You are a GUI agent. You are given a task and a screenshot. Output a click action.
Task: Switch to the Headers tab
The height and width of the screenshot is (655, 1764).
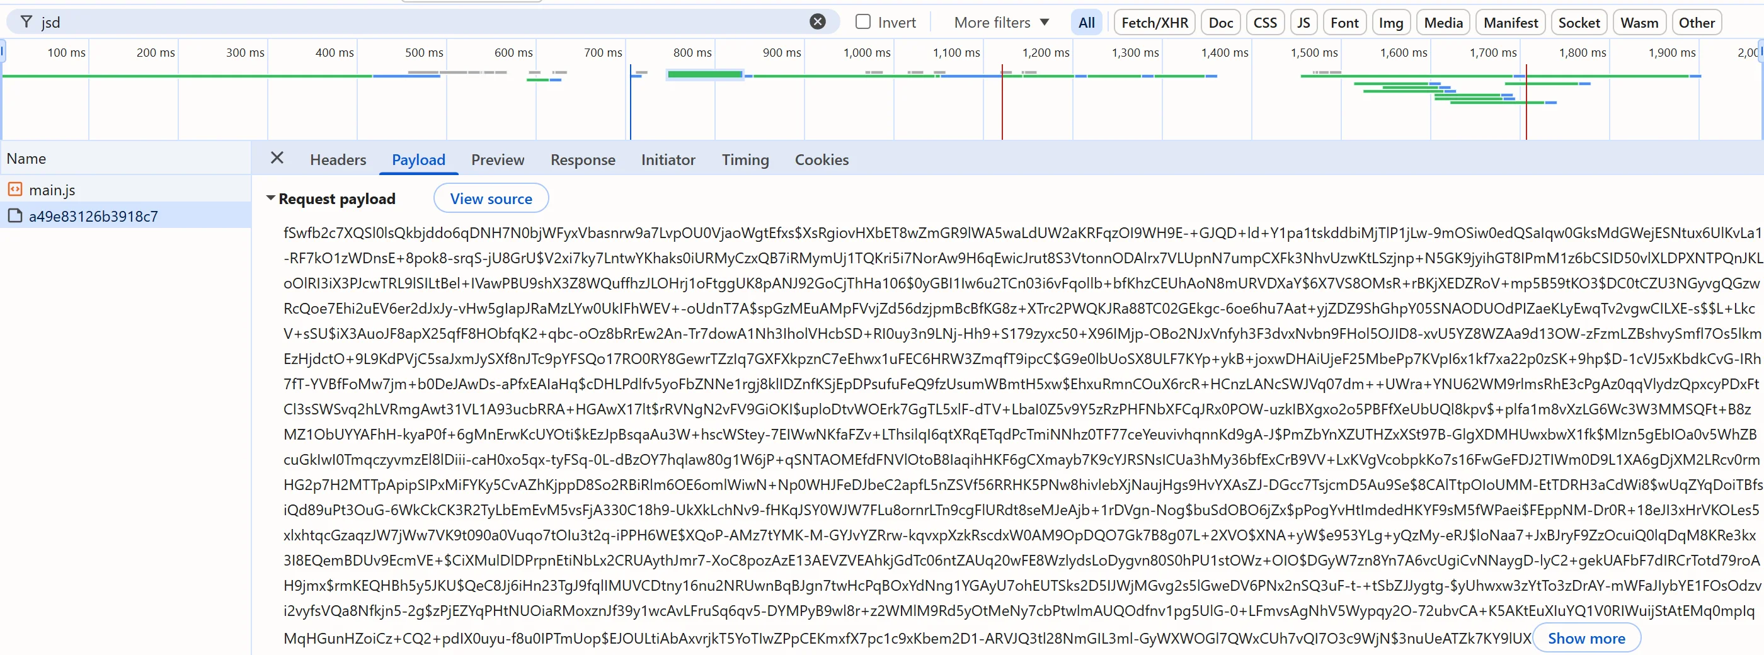(x=338, y=159)
